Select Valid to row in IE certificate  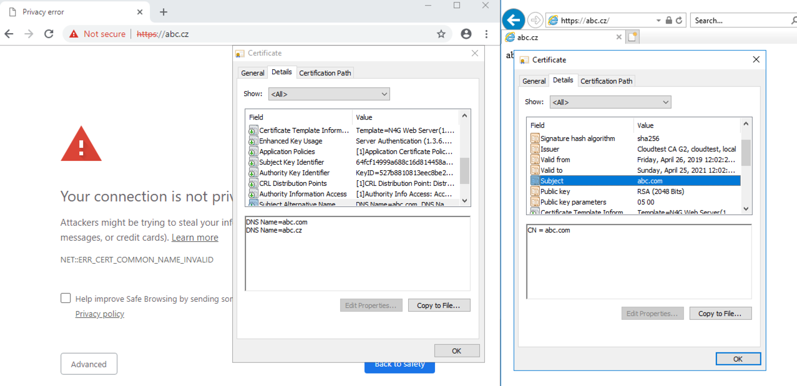click(x=634, y=170)
